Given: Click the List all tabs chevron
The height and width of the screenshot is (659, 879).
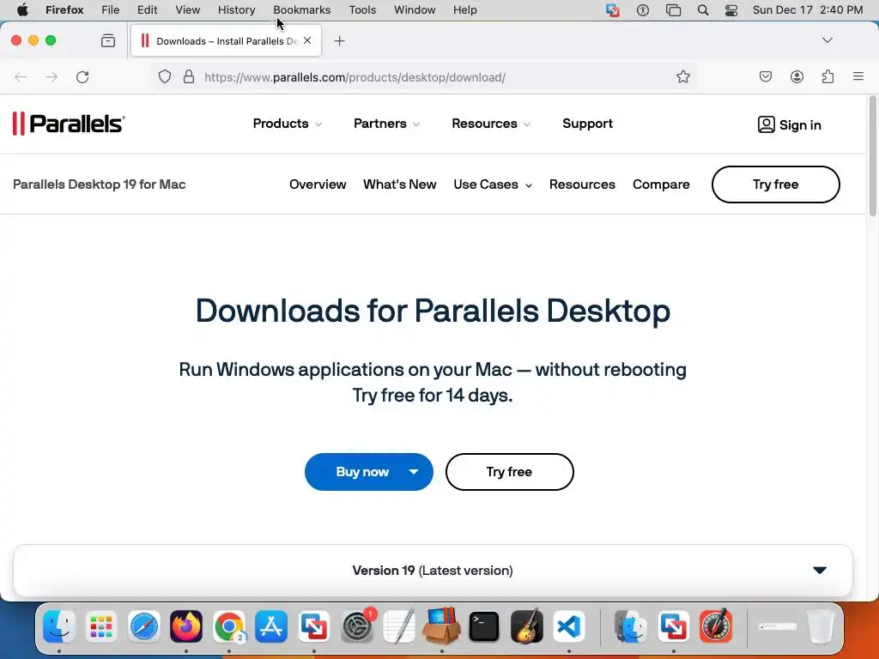Looking at the screenshot, I should (827, 40).
